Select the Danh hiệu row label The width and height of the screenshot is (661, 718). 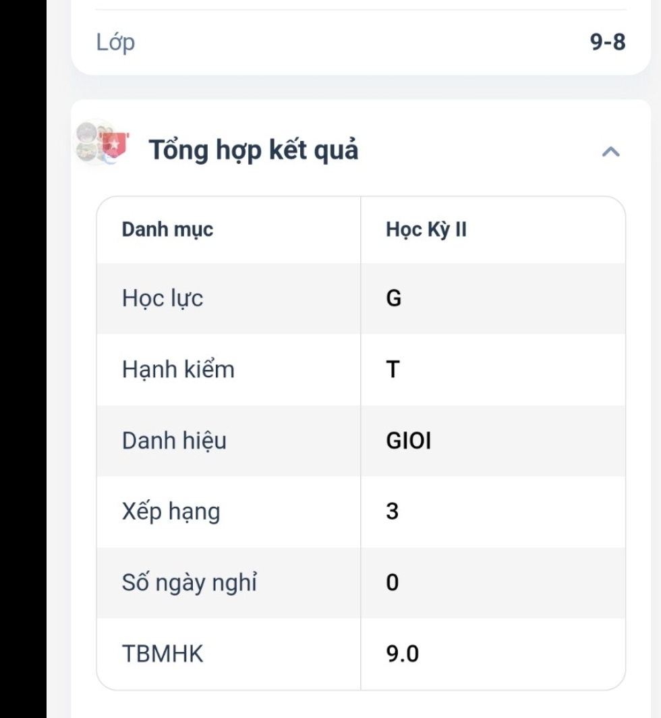click(174, 441)
